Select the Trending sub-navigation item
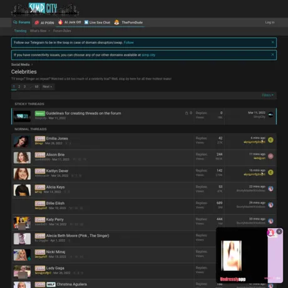The width and height of the screenshot is (288, 288). (20, 31)
